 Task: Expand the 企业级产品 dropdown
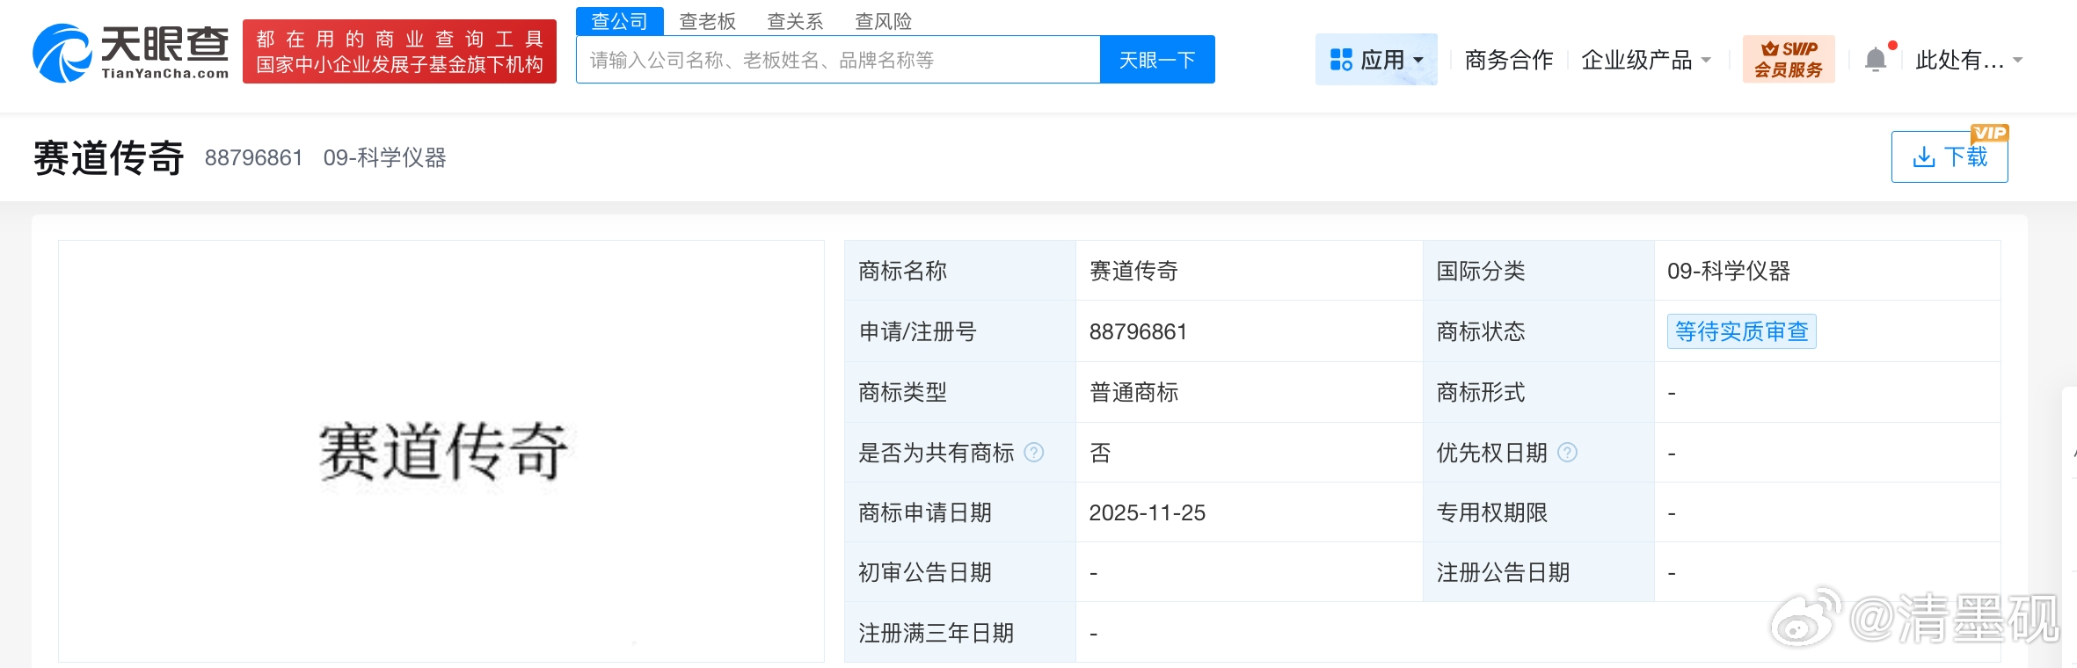[1645, 60]
